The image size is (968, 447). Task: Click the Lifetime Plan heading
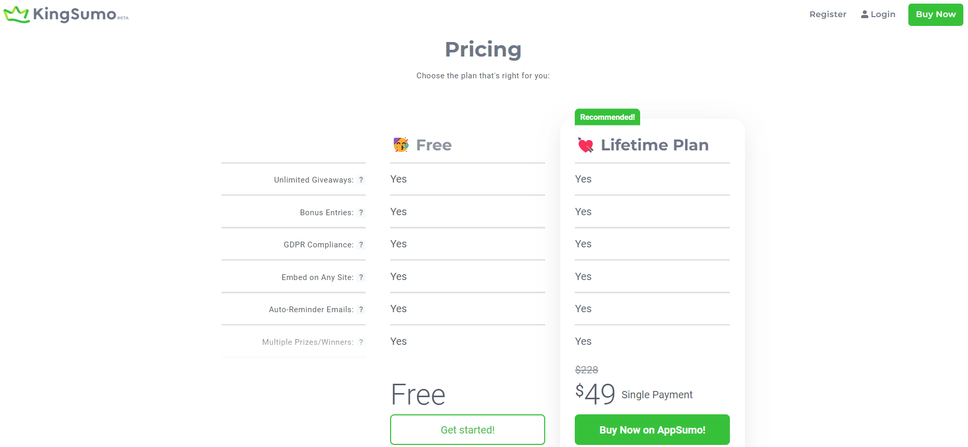pyautogui.click(x=654, y=145)
